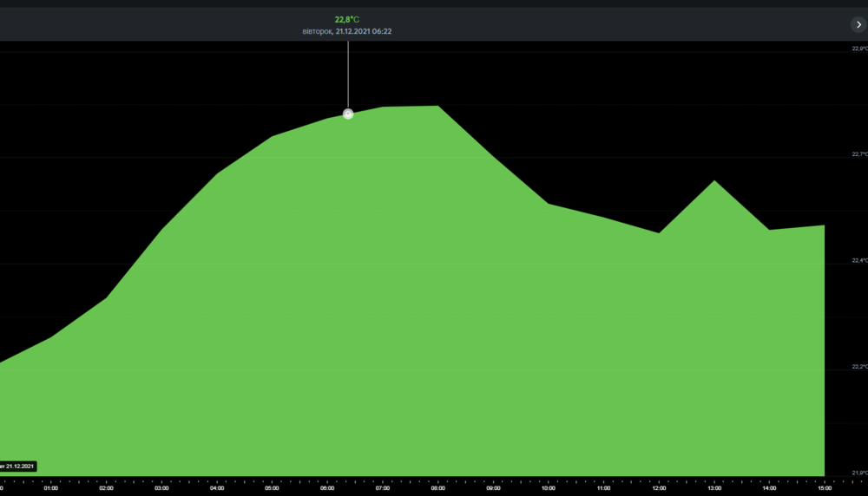The image size is (868, 496).
Task: Click the 10:00 time axis label
Action: (x=549, y=488)
